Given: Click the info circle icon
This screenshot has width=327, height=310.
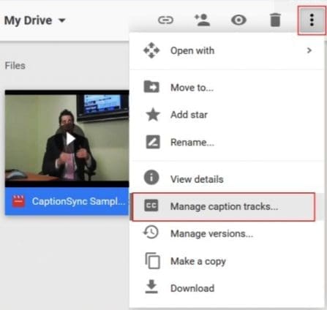Looking at the screenshot, I should (x=151, y=177).
